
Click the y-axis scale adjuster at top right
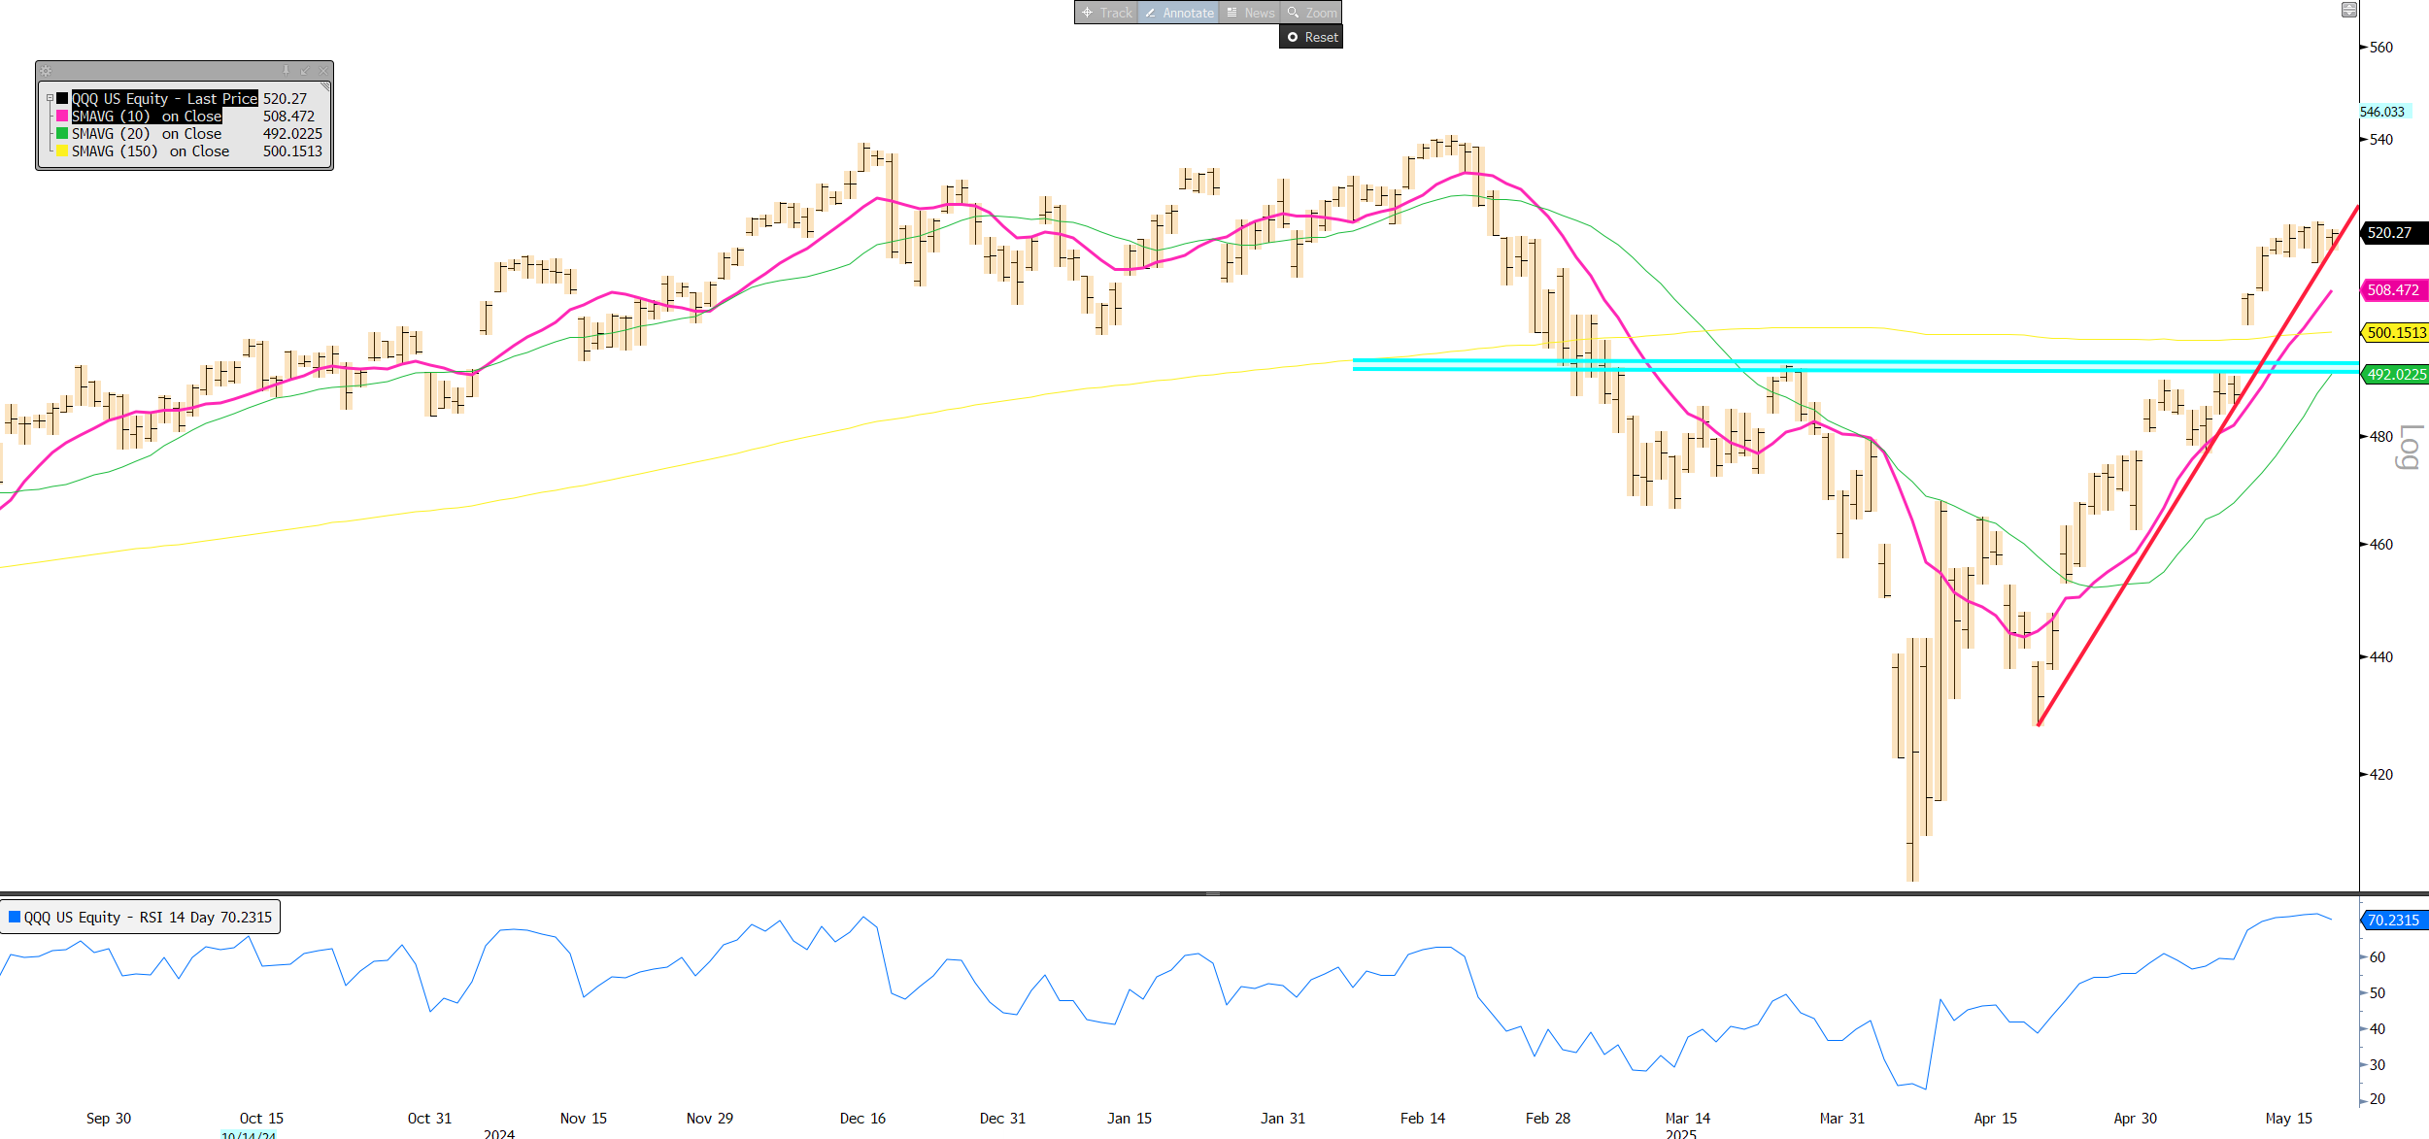click(2348, 10)
